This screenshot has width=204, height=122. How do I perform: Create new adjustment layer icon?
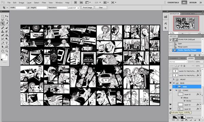(x=186, y=120)
